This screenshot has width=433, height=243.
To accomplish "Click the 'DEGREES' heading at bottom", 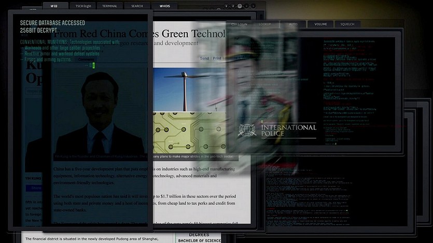I will 199,235.
